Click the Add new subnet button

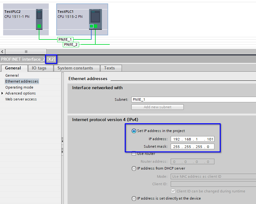click(x=157, y=107)
